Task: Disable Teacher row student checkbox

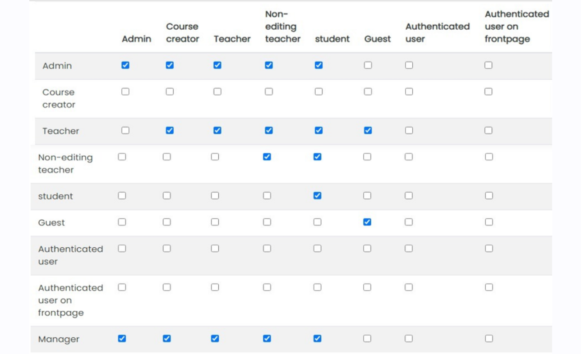Action: pos(318,130)
